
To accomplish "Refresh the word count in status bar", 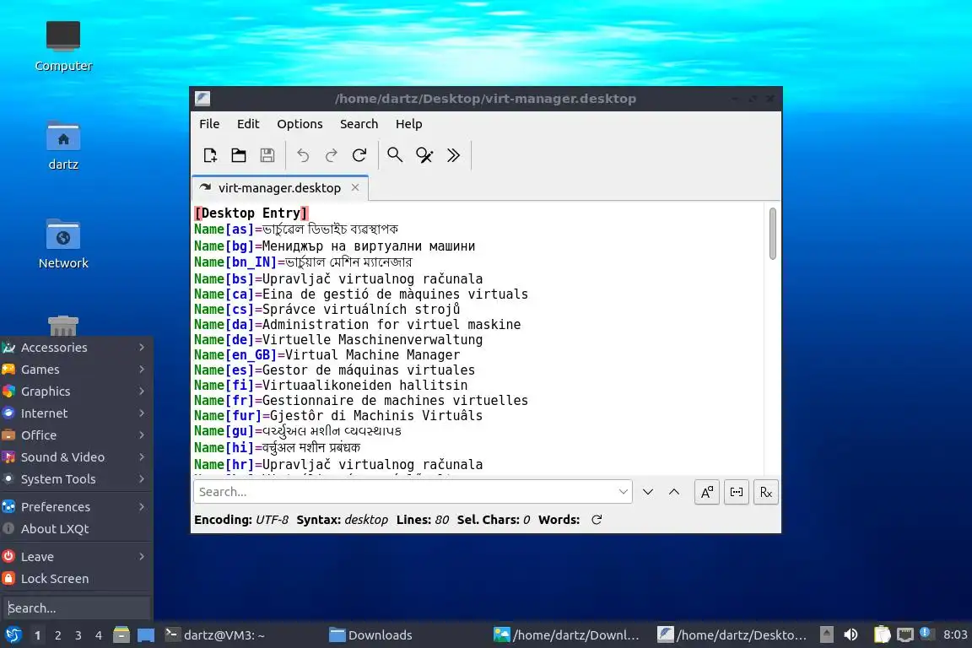I will (x=597, y=520).
